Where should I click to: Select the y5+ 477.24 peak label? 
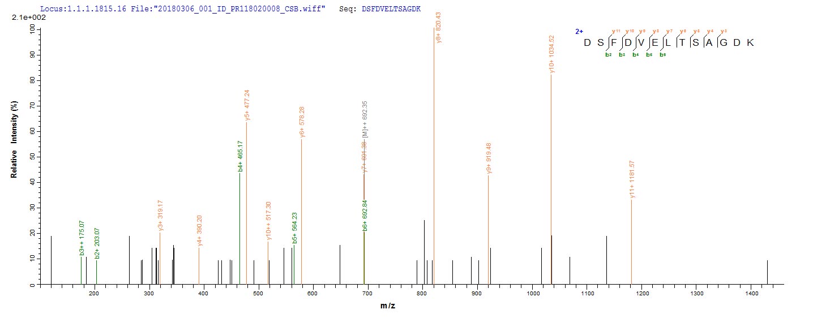coord(247,105)
